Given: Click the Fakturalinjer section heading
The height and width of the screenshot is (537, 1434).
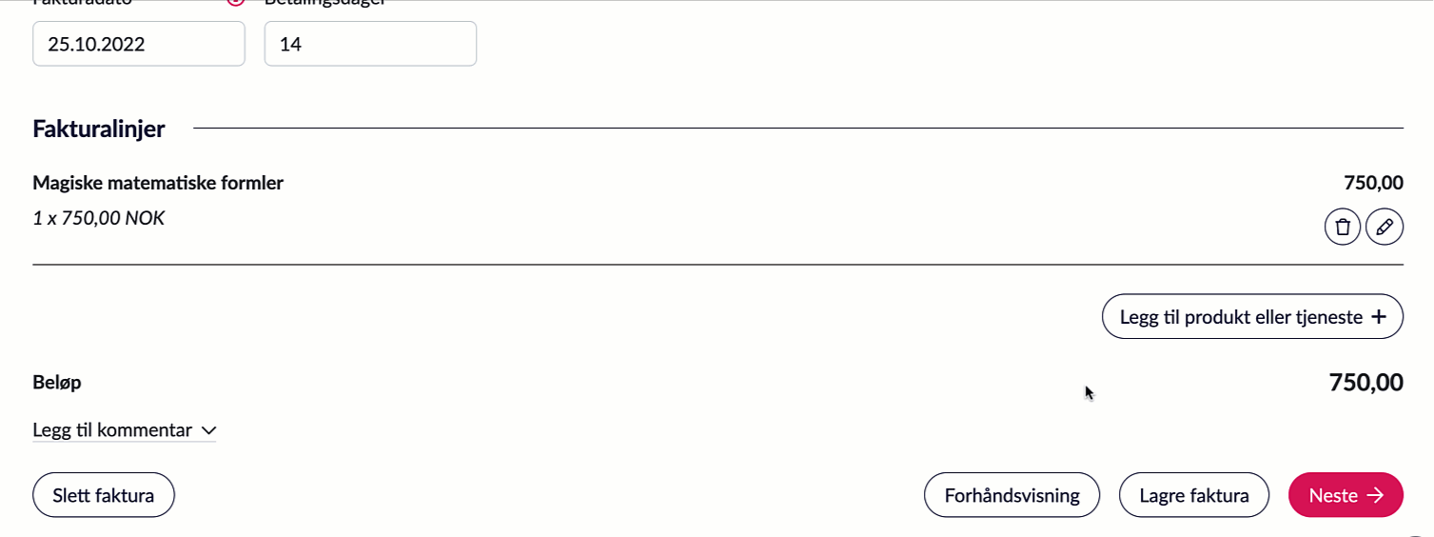Looking at the screenshot, I should (99, 129).
